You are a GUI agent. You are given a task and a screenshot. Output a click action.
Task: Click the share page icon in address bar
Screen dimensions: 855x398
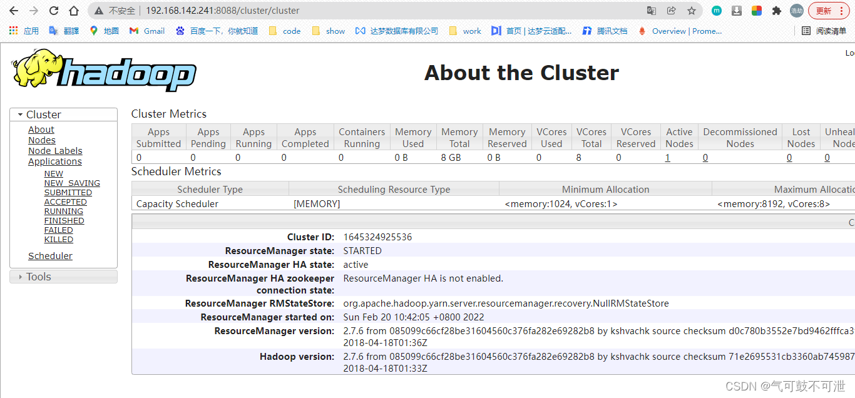pyautogui.click(x=672, y=11)
